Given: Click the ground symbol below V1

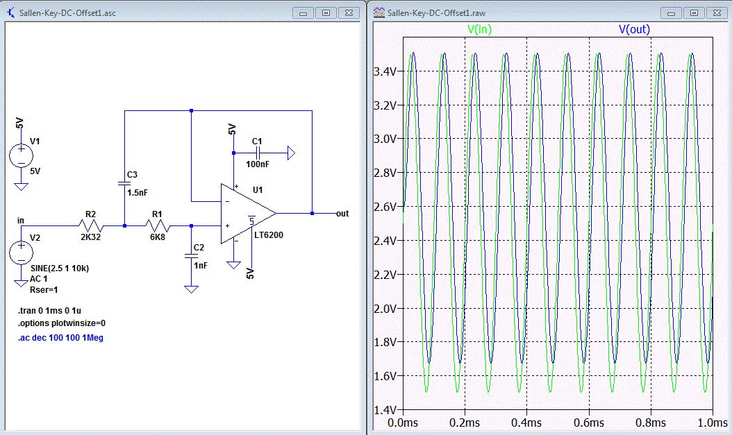Looking at the screenshot, I should 21,187.
